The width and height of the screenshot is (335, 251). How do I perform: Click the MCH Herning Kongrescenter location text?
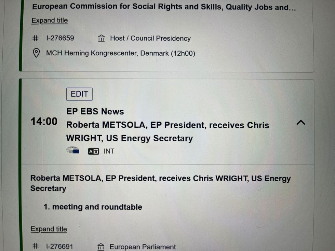120,53
